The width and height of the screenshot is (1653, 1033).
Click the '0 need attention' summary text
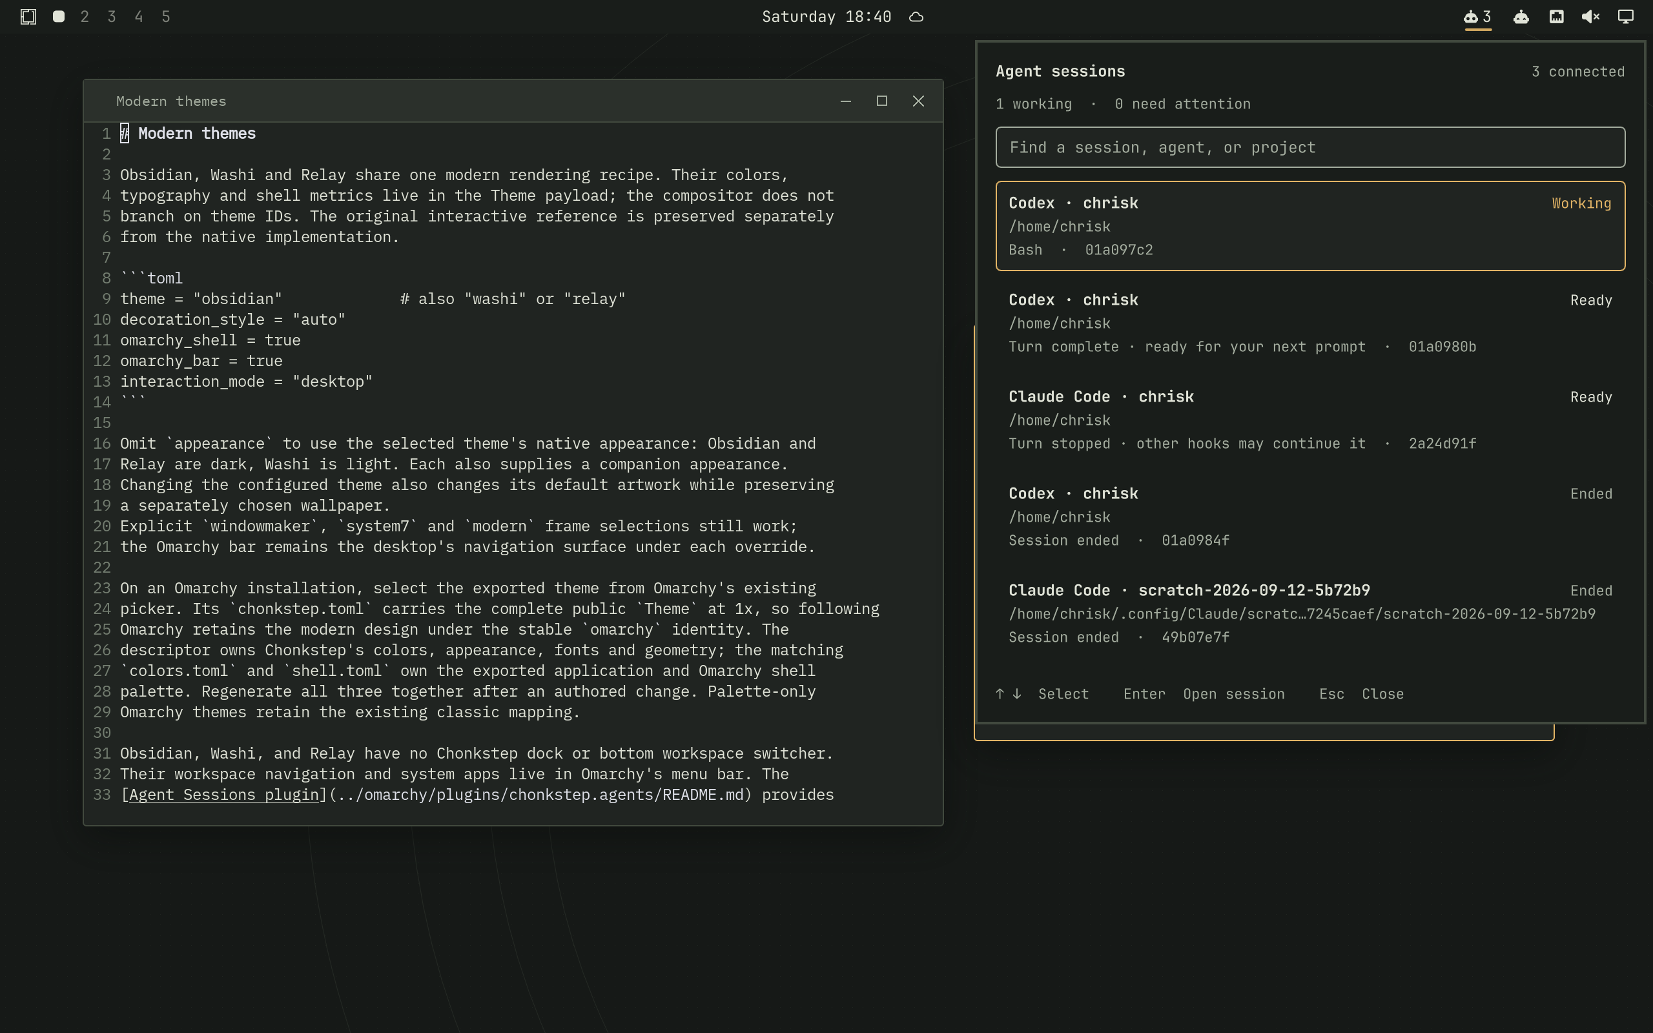[x=1182, y=104]
